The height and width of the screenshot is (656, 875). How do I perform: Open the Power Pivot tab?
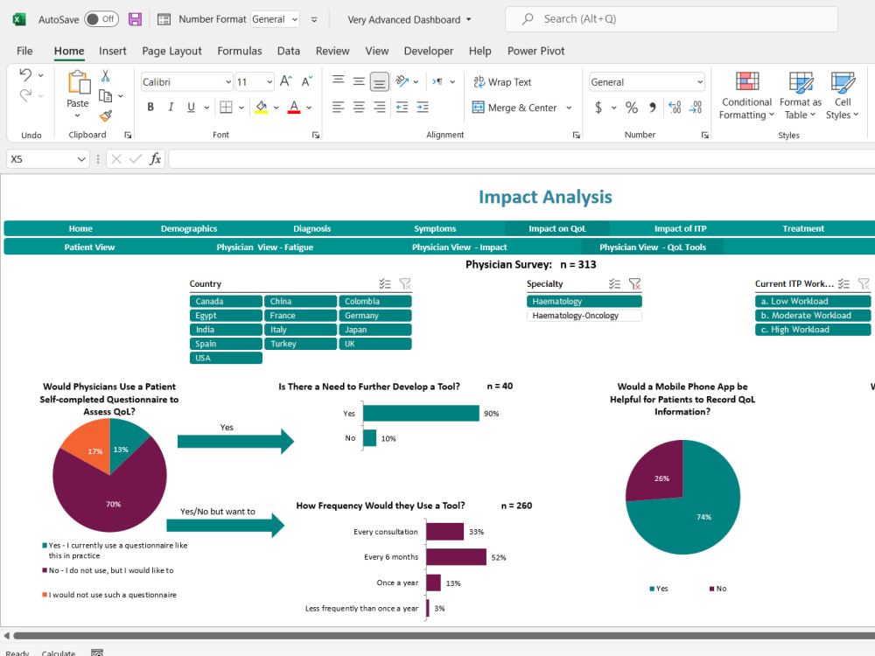[535, 51]
